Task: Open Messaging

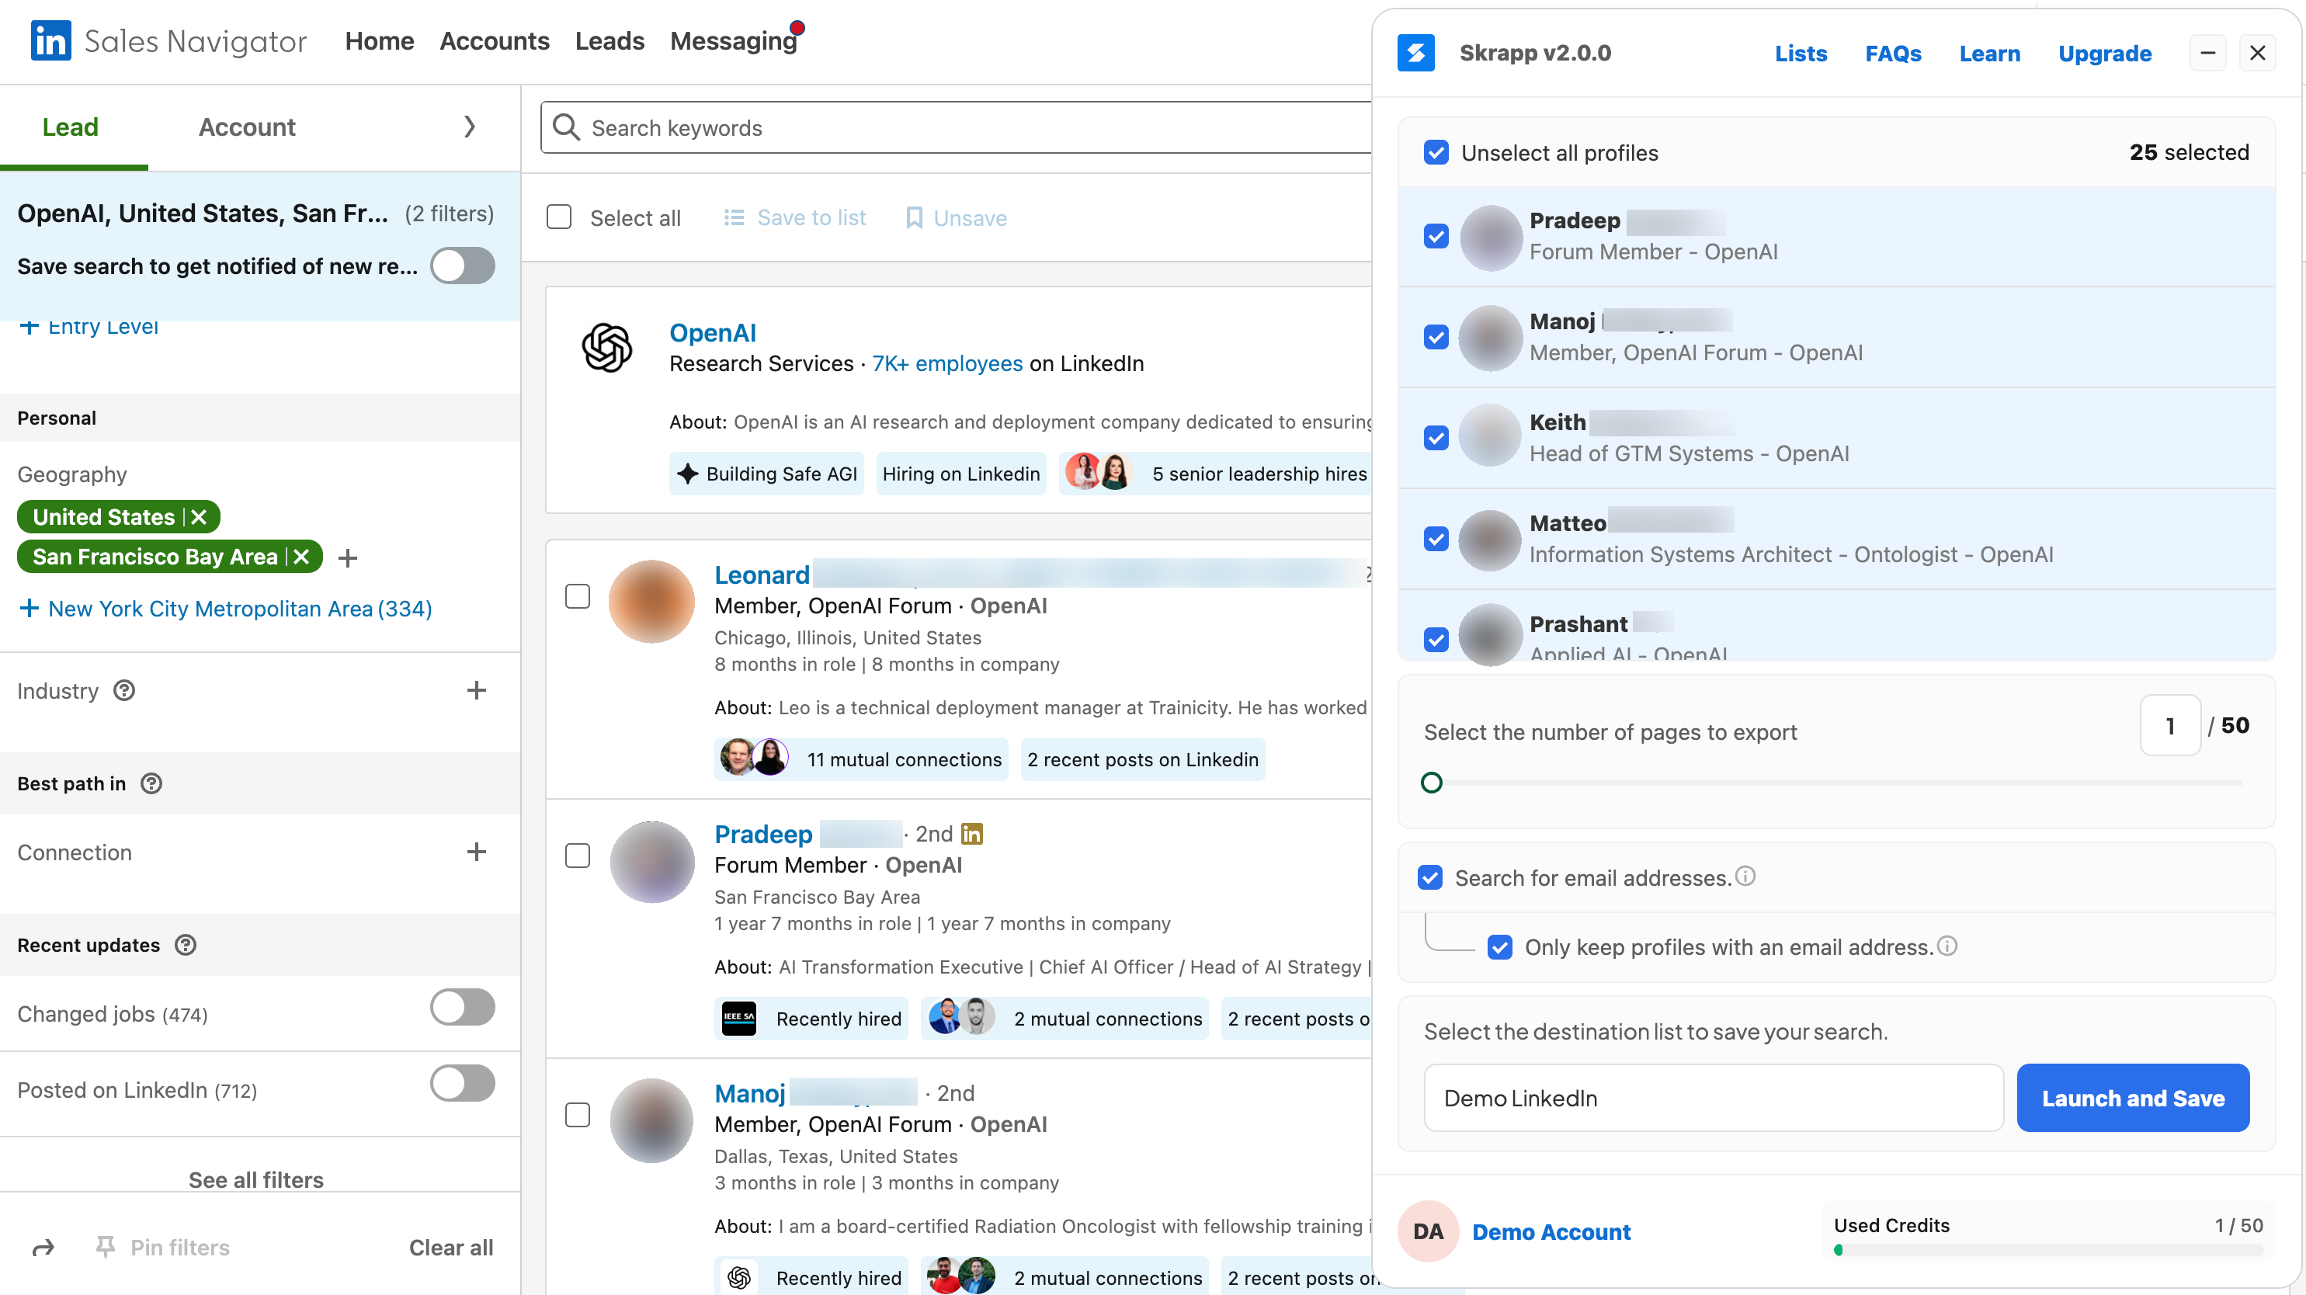Action: (733, 41)
